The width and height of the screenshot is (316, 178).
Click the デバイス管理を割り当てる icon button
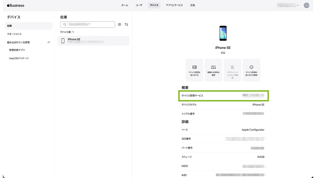[x=194, y=70]
